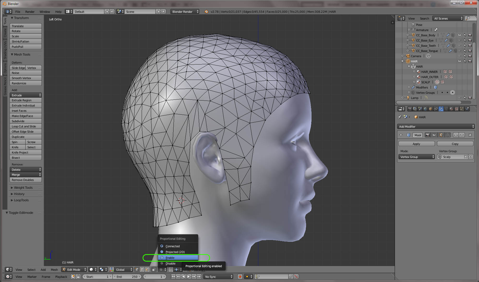Image resolution: width=479 pixels, height=282 pixels.
Task: Open the Scene properties tab
Action: point(420,109)
